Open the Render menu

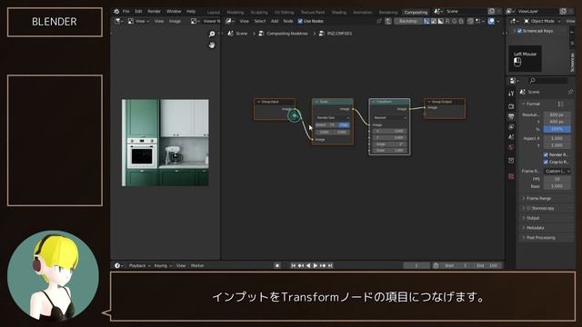(154, 12)
